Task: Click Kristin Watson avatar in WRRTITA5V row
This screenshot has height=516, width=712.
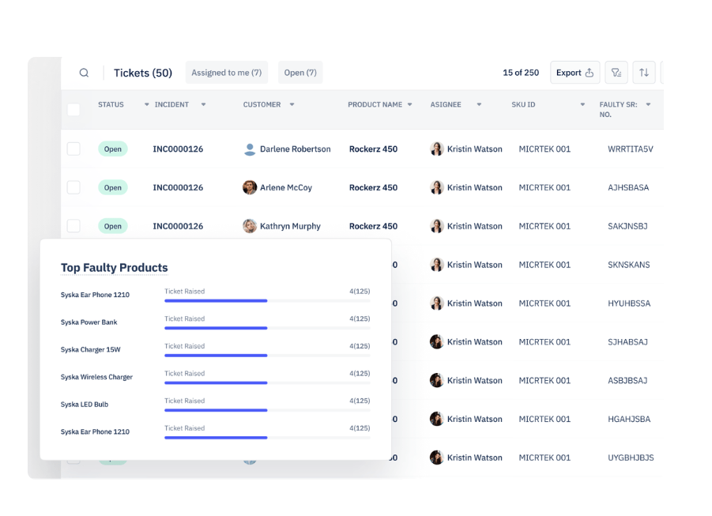Action: (437, 149)
